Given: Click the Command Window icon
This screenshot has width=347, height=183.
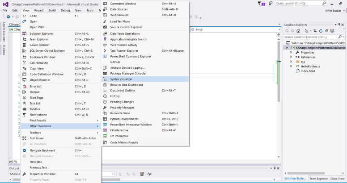Looking at the screenshot, I should 105,4.
